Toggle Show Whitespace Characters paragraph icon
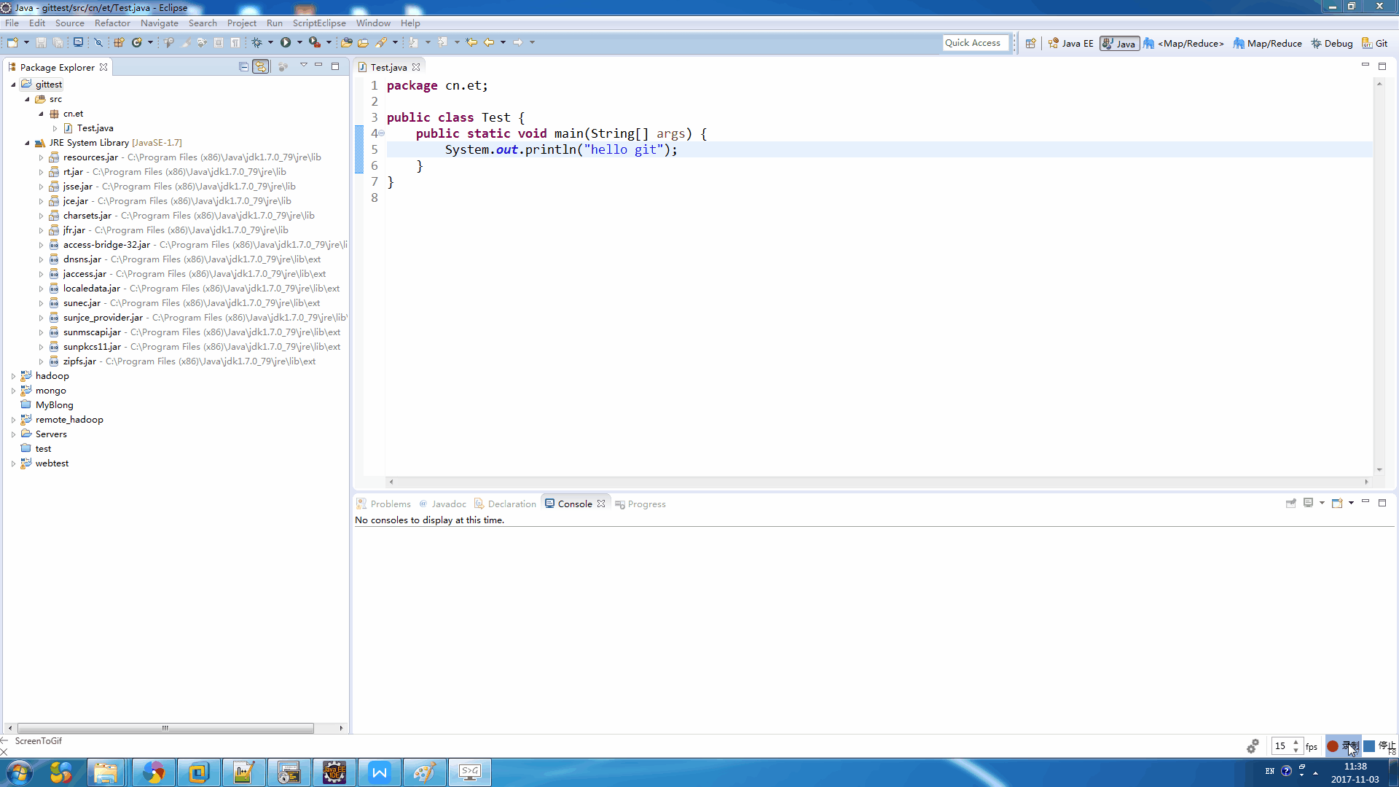The width and height of the screenshot is (1399, 787). click(235, 42)
